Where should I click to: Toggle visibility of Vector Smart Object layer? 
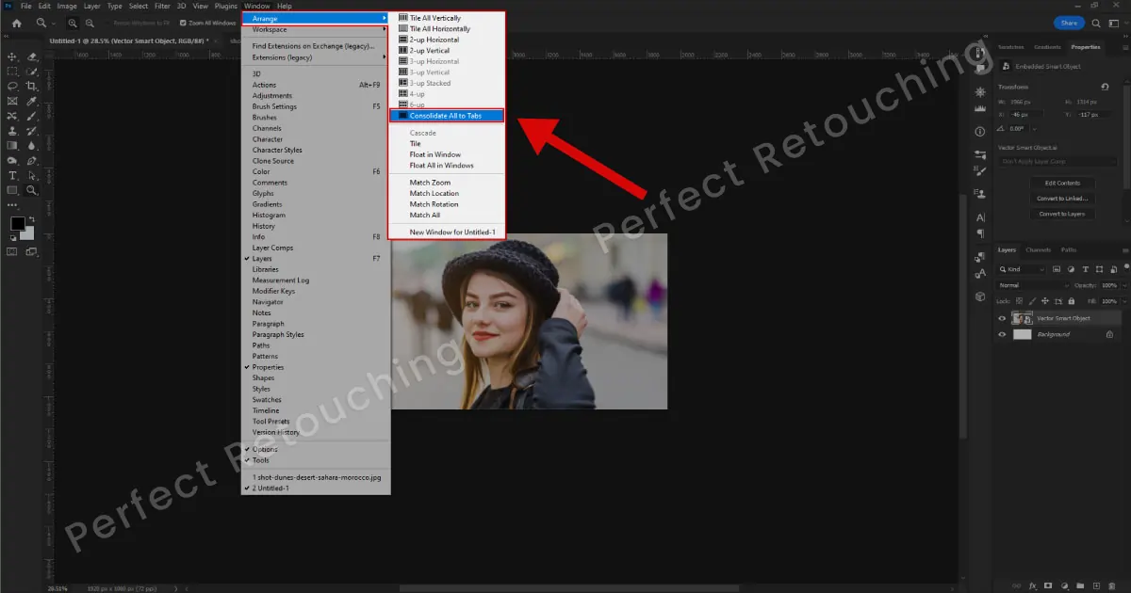tap(1002, 318)
